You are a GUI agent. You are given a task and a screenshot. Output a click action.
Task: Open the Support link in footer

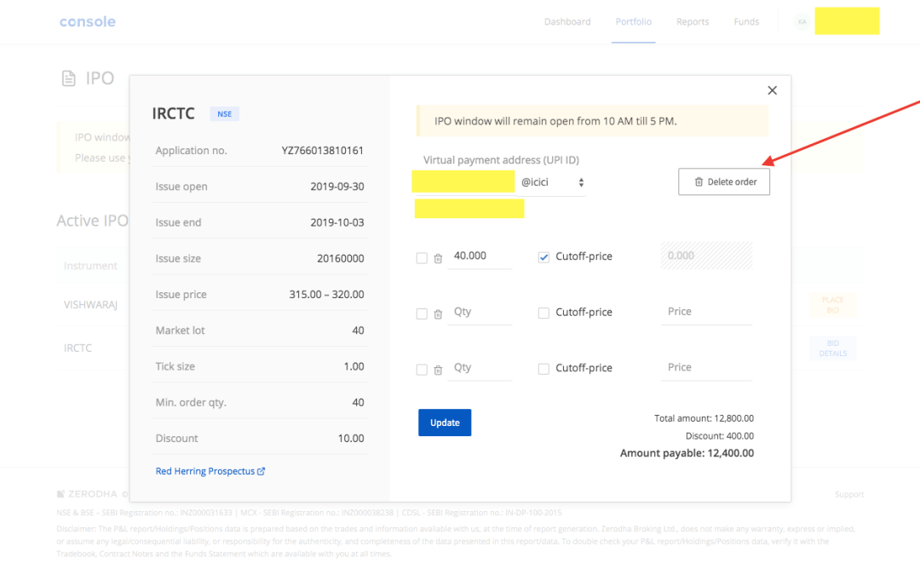pyautogui.click(x=849, y=495)
